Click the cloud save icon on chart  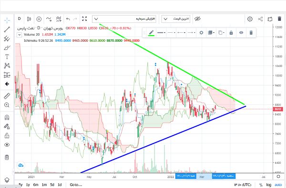20,165
